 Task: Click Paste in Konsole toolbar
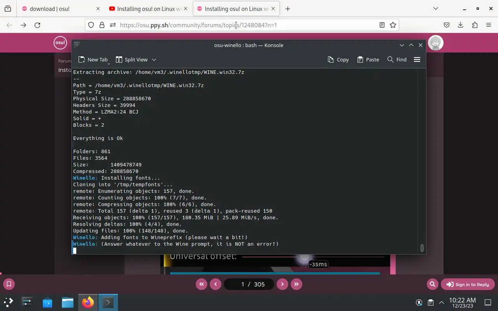click(368, 59)
